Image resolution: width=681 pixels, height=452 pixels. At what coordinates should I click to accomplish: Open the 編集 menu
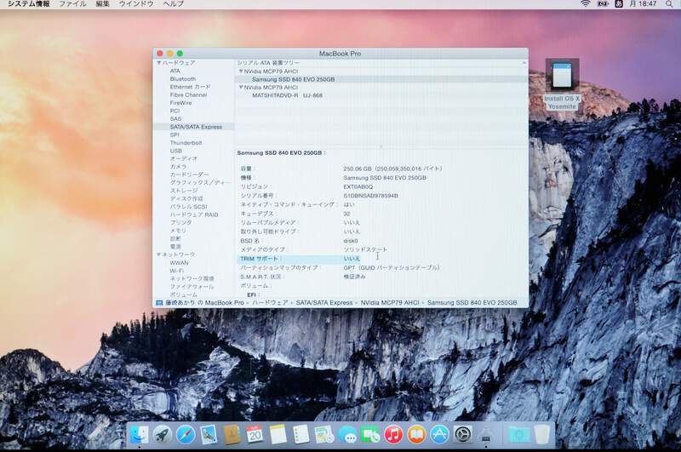point(102,3)
